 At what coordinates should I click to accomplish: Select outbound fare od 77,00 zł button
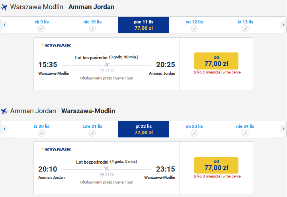pyautogui.click(x=217, y=61)
